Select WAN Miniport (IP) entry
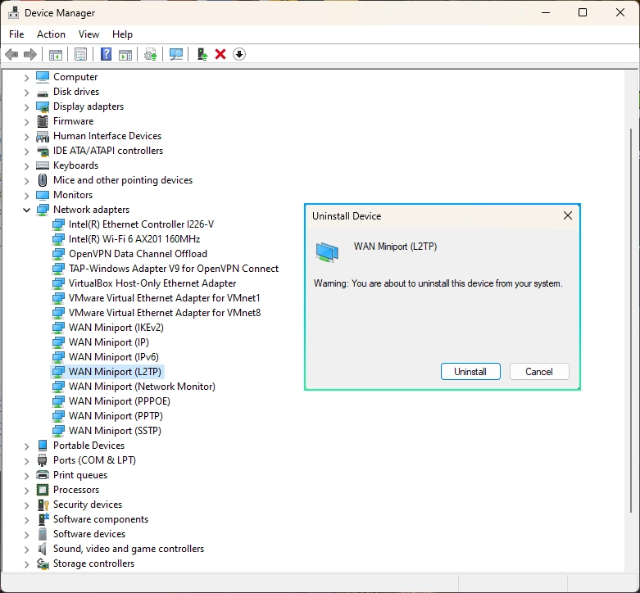This screenshot has height=593, width=640. pos(108,342)
